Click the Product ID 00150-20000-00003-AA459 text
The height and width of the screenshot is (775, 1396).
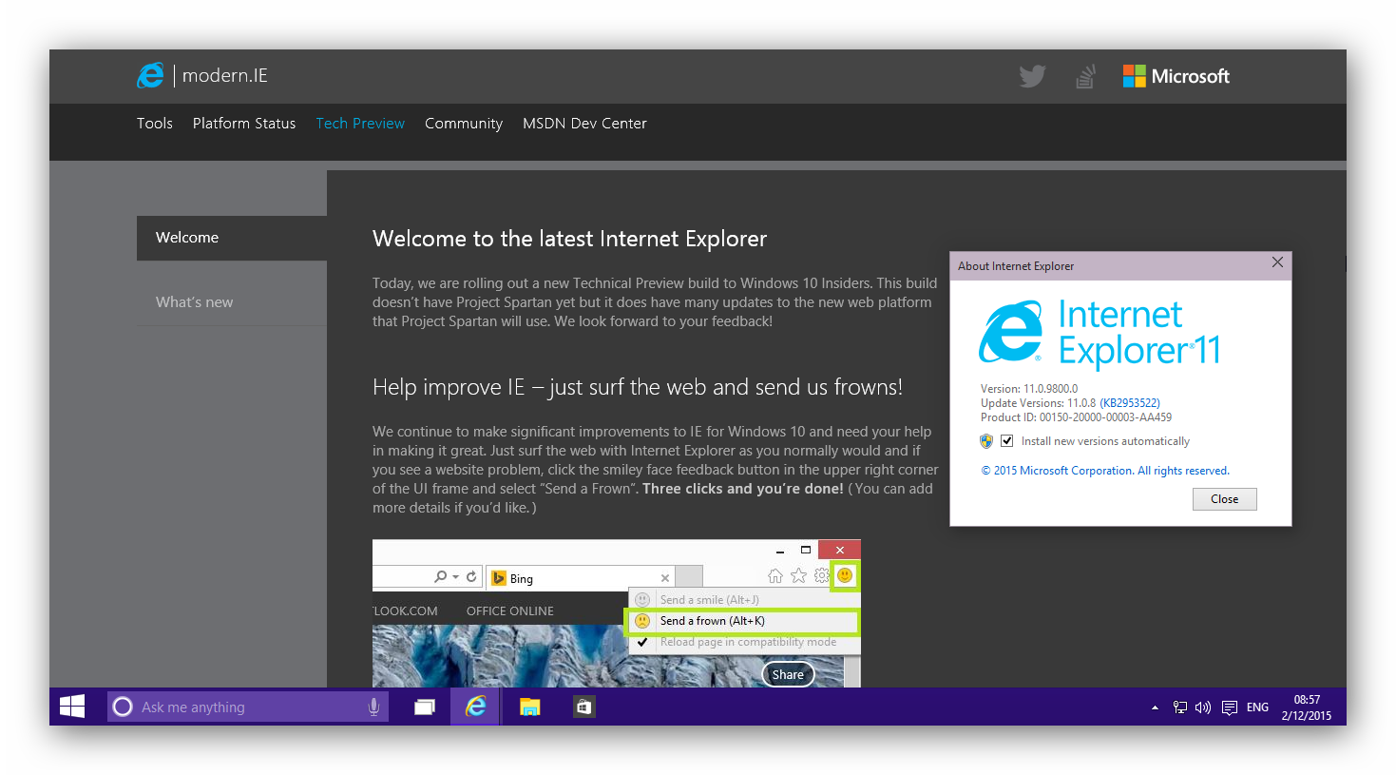1076,417
